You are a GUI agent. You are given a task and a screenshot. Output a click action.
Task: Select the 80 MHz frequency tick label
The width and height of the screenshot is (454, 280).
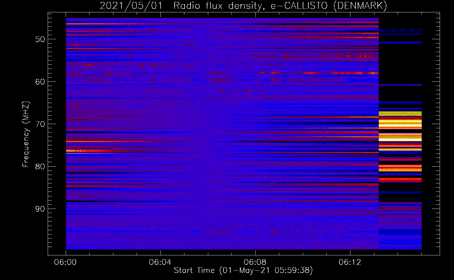coord(40,167)
